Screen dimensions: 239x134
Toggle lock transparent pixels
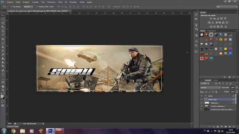click(x=207, y=92)
